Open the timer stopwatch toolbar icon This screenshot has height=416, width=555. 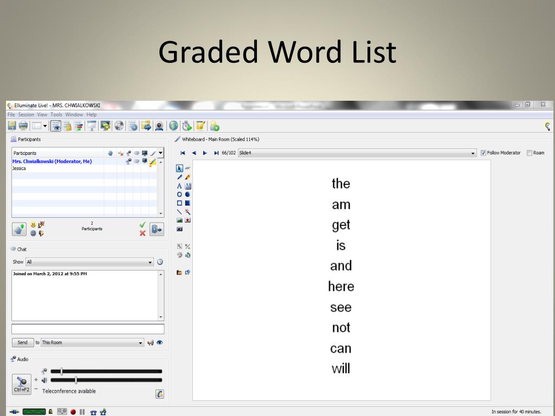click(187, 126)
